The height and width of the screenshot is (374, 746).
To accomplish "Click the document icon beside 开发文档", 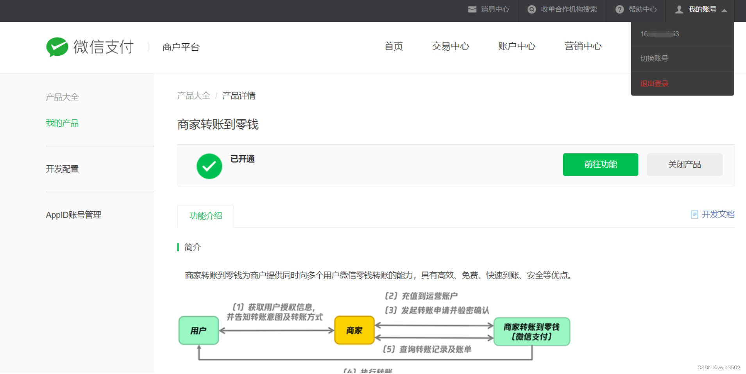I will click(694, 214).
